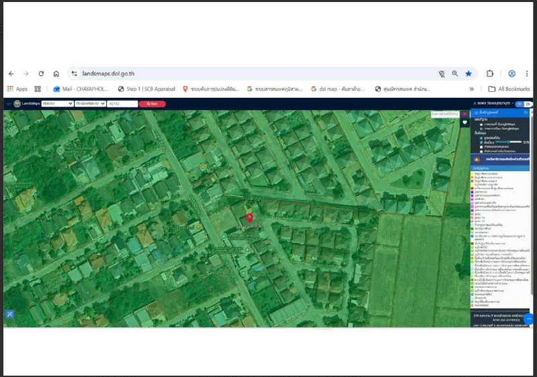Uncheck the land parcel (รูปแปลงที่ดิน) layer checkbox
This screenshot has height=377, width=537.
pos(481,138)
